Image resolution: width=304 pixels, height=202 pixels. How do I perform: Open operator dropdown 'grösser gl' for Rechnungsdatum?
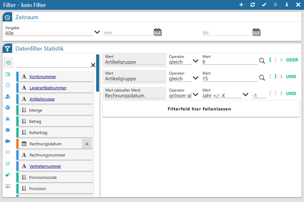coord(195,94)
